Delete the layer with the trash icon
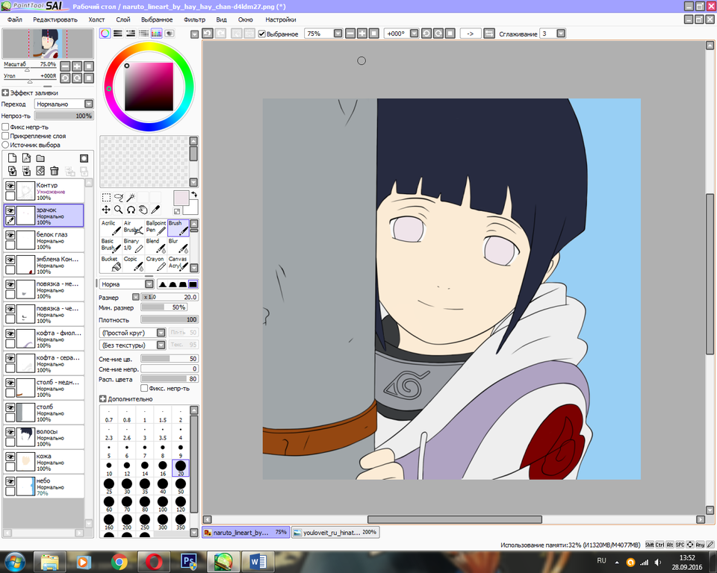The height and width of the screenshot is (573, 717). pos(54,171)
